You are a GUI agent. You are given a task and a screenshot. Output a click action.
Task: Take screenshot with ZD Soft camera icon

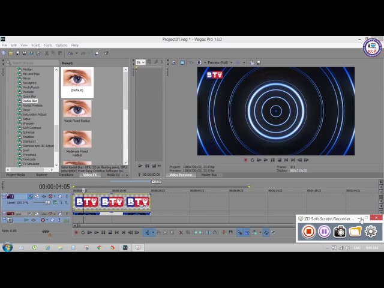coord(340,232)
